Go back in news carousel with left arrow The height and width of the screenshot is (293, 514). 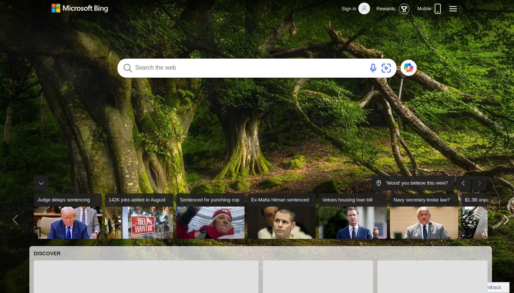pos(15,220)
